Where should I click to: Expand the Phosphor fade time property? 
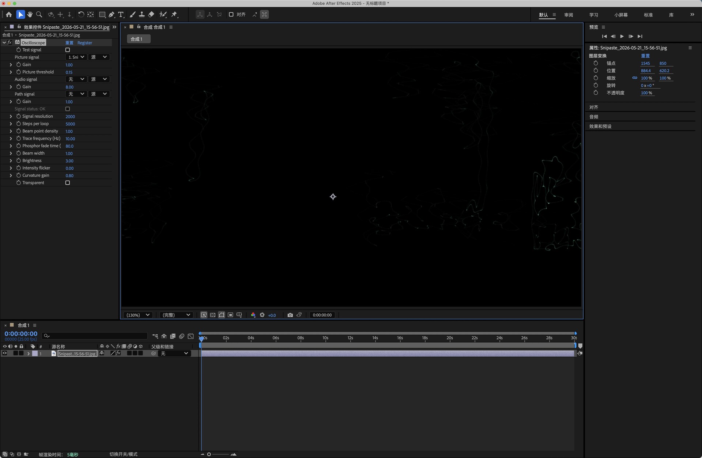11,146
